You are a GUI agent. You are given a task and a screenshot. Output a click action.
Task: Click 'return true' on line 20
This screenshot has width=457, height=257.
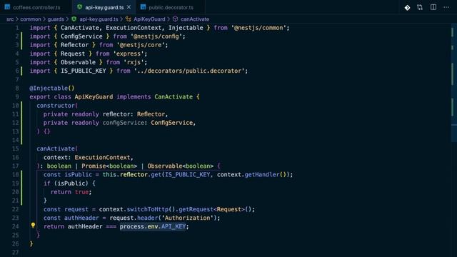[x=69, y=192]
